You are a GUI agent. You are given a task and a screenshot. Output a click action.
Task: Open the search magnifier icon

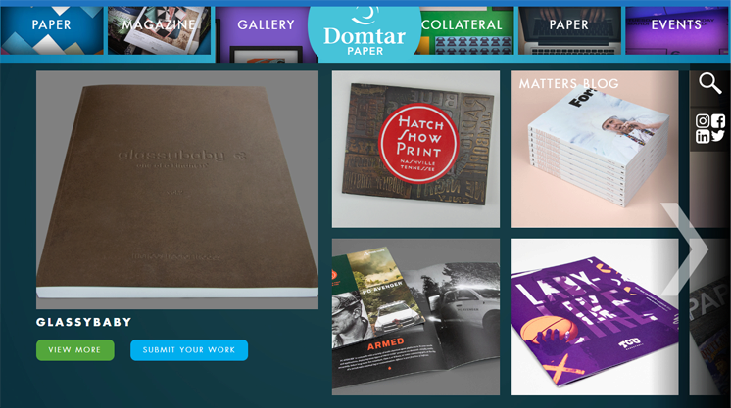(x=710, y=83)
